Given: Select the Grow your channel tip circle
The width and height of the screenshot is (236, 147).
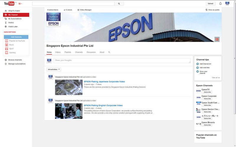Looking at the screenshot, I should 197,71.
